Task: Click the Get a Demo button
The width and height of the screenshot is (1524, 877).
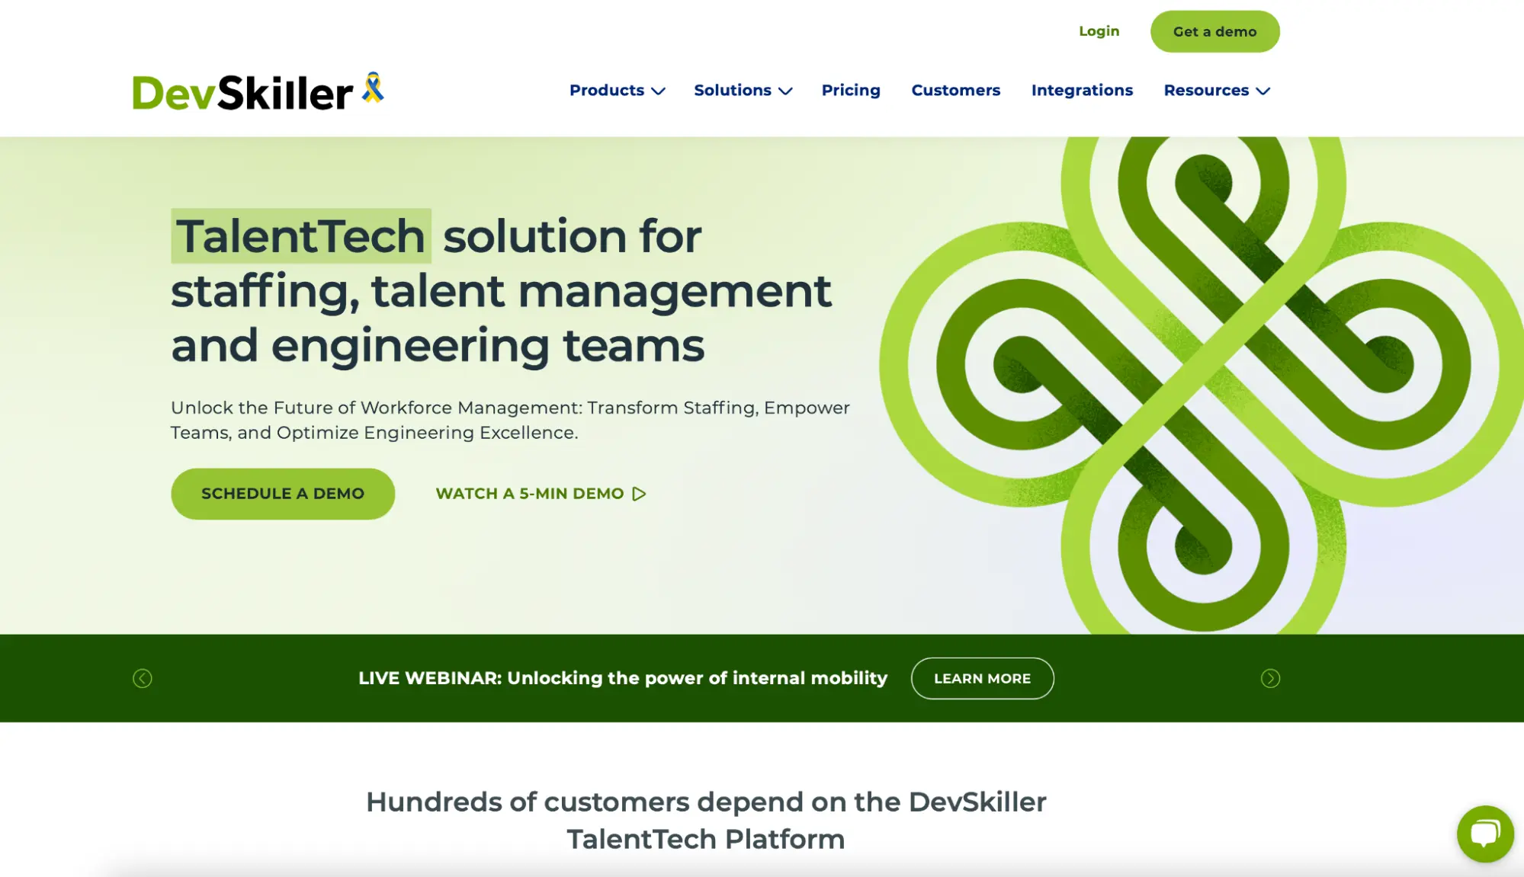Action: pyautogui.click(x=1214, y=31)
